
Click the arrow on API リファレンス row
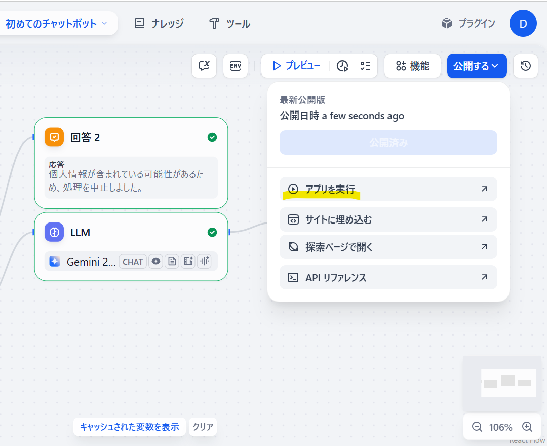point(485,277)
